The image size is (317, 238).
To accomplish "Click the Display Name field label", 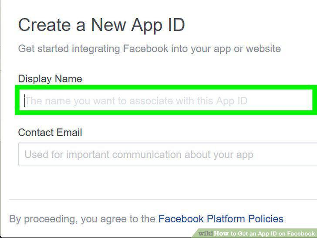I will 50,79.
